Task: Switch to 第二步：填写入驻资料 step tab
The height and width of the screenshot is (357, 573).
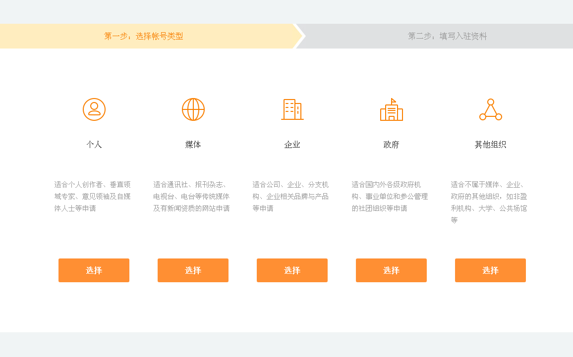Action: pos(448,36)
